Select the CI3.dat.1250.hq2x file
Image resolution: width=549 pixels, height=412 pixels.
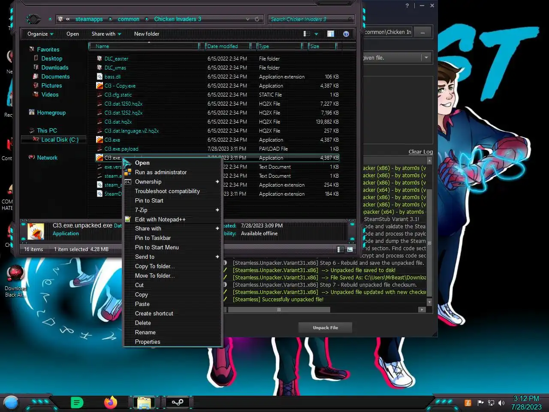[x=123, y=104]
